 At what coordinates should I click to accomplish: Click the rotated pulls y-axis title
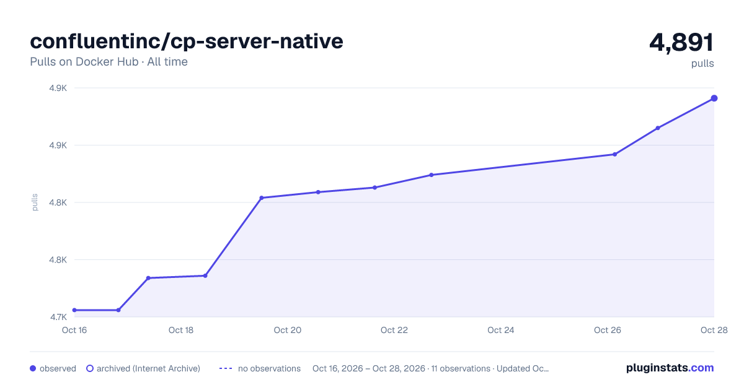(x=35, y=202)
